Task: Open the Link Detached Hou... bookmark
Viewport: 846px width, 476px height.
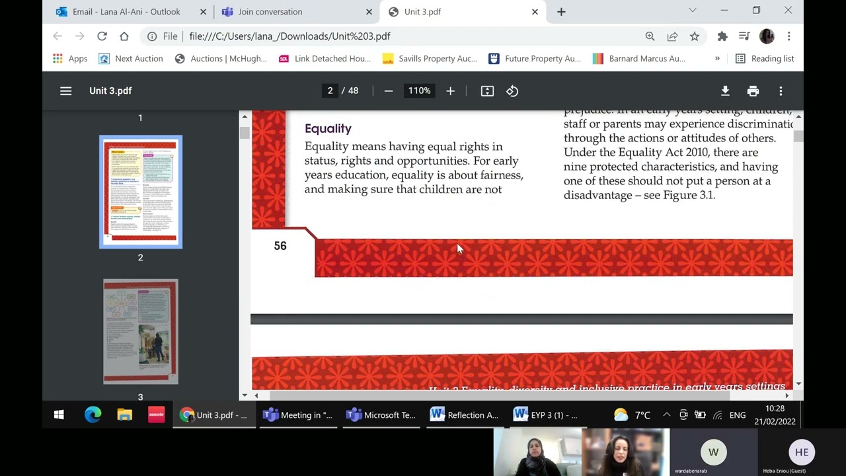Action: click(x=325, y=59)
